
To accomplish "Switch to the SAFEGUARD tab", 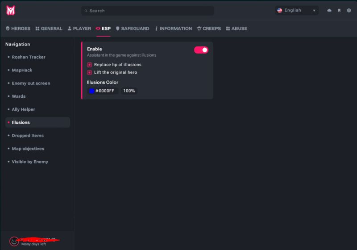I will [x=133, y=29].
